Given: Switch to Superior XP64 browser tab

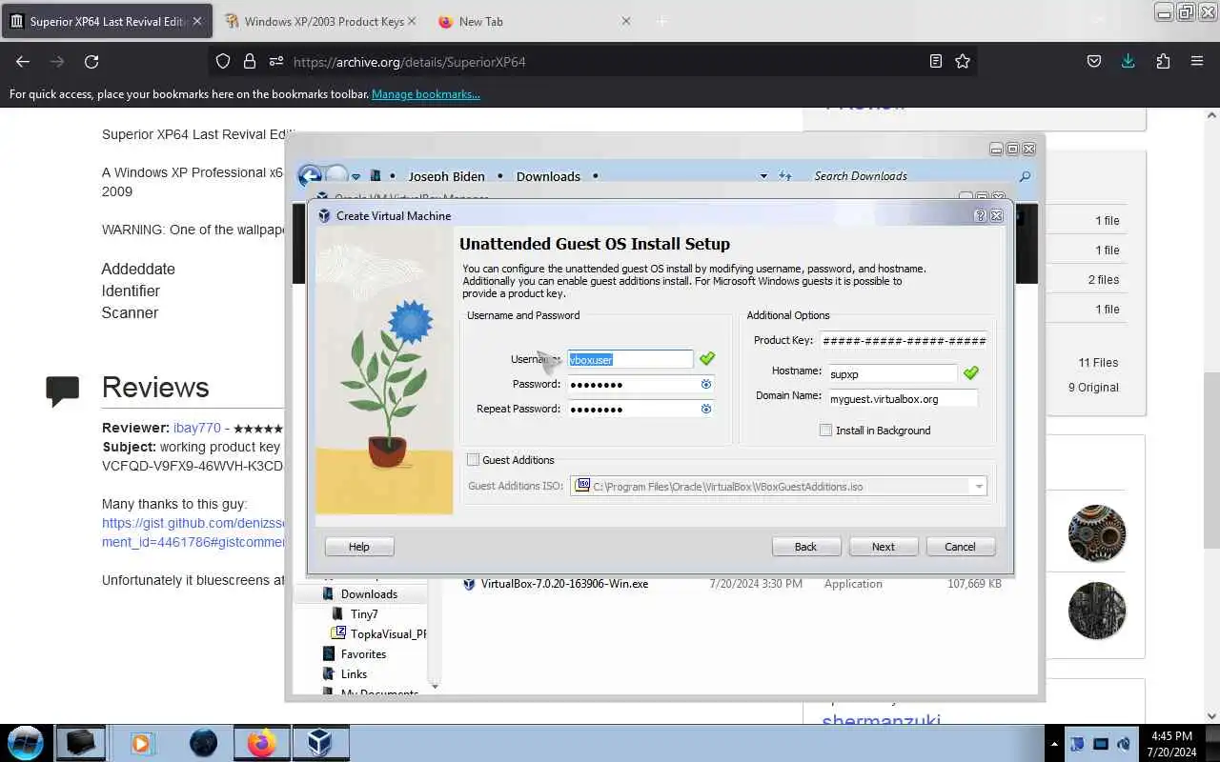Looking at the screenshot, I should [x=107, y=21].
